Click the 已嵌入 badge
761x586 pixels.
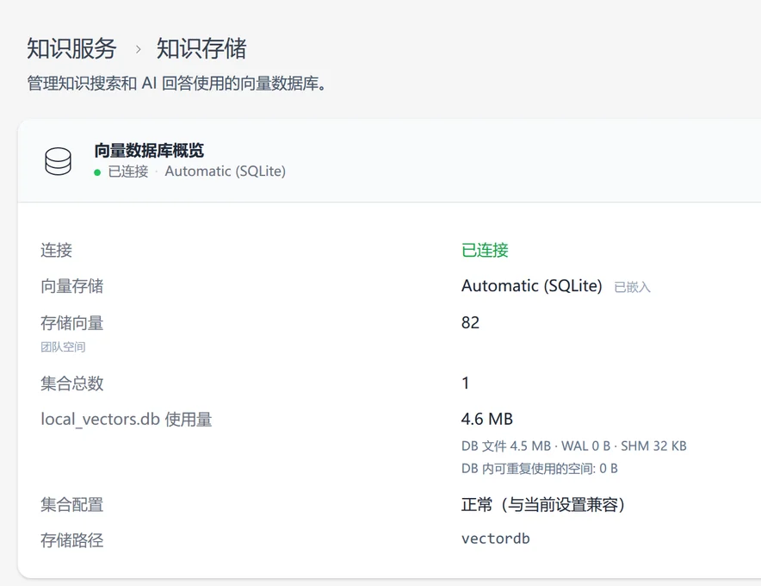pos(632,287)
